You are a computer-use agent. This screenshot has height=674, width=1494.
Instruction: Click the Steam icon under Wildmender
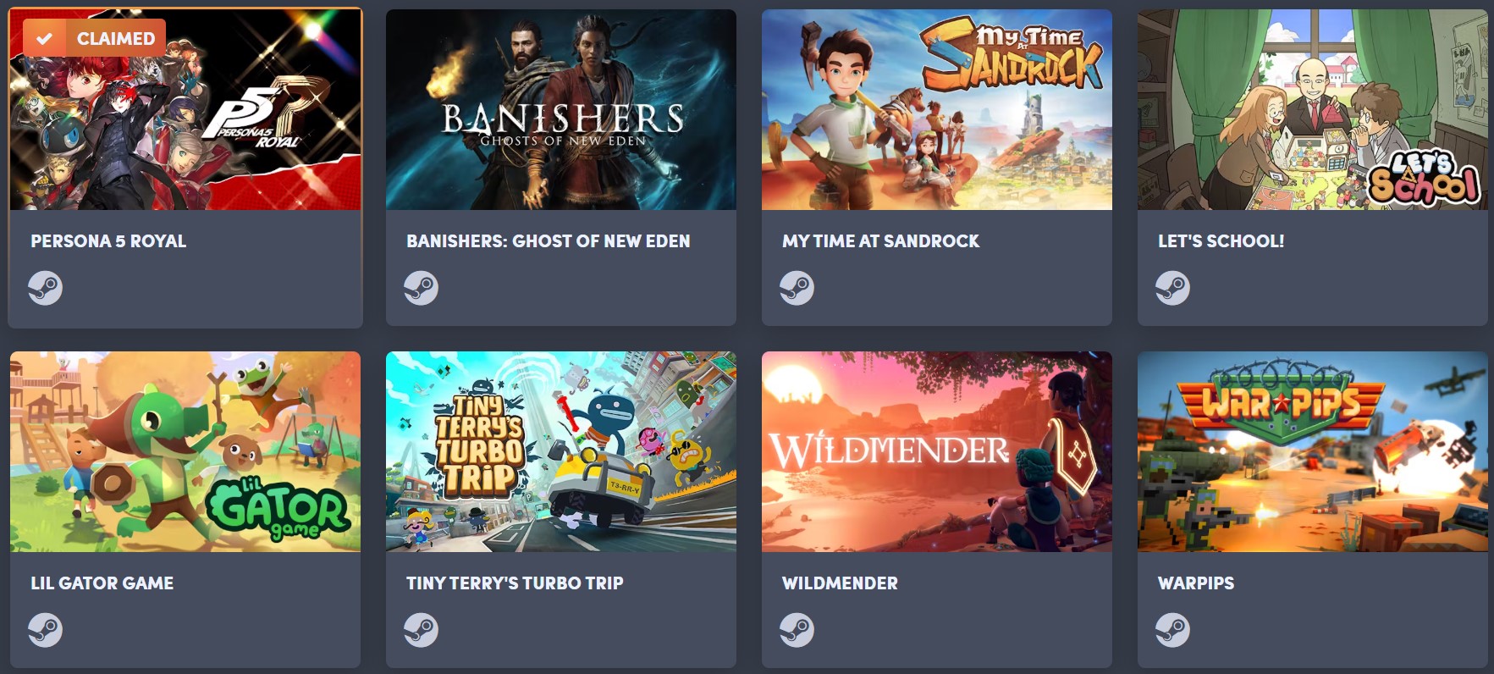pyautogui.click(x=797, y=630)
